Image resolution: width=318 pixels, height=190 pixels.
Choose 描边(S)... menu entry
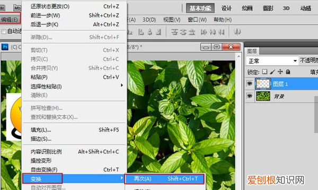click(x=74, y=139)
